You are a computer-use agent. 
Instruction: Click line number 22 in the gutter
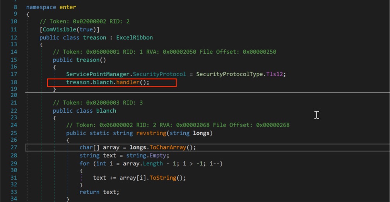click(x=14, y=111)
